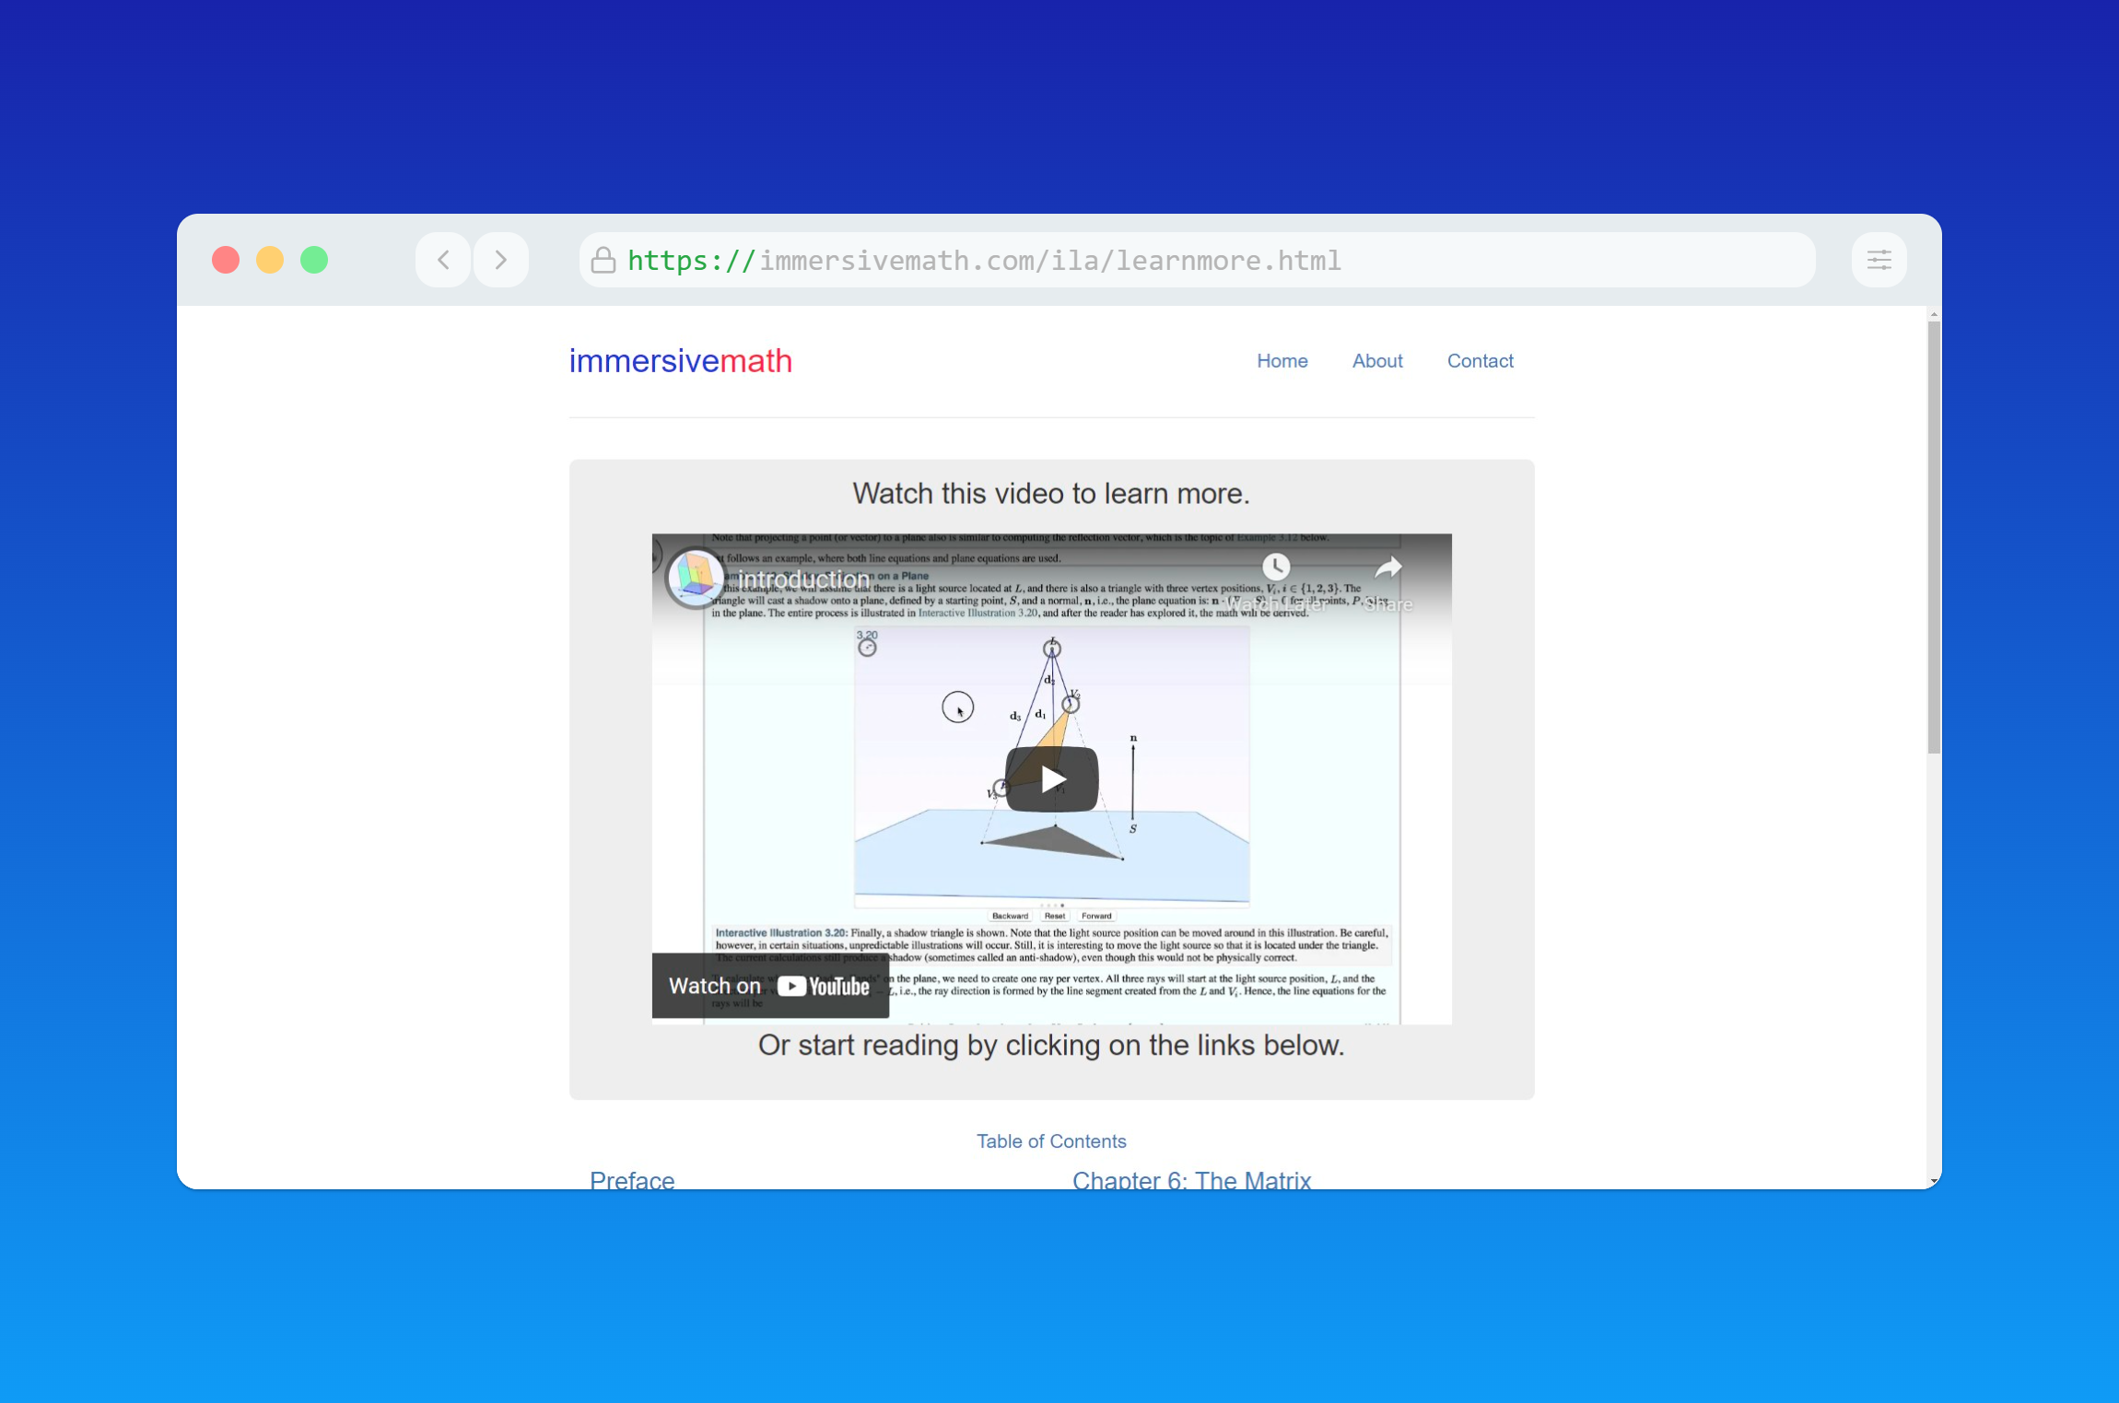Click the Contact navigation link
This screenshot has height=1403, width=2119.
(1479, 360)
